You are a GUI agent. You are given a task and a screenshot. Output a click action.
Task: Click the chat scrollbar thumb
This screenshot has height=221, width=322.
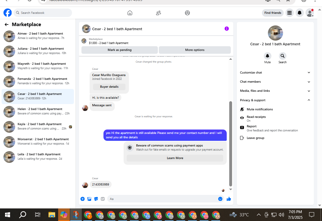(x=230, y=144)
